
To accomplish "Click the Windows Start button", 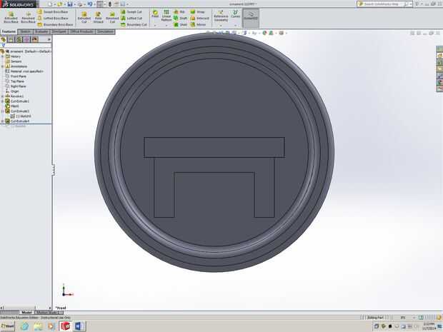I will pyautogui.click(x=8, y=326).
